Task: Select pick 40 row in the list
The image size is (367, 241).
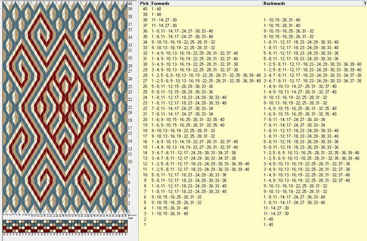Action: point(253,9)
